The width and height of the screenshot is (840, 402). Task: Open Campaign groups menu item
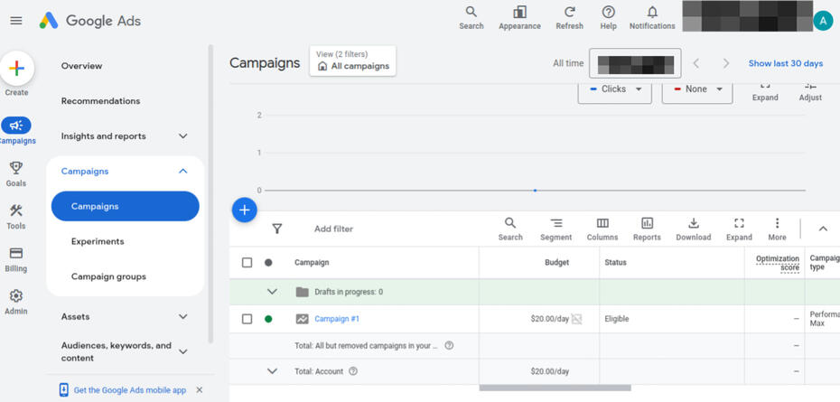point(108,276)
